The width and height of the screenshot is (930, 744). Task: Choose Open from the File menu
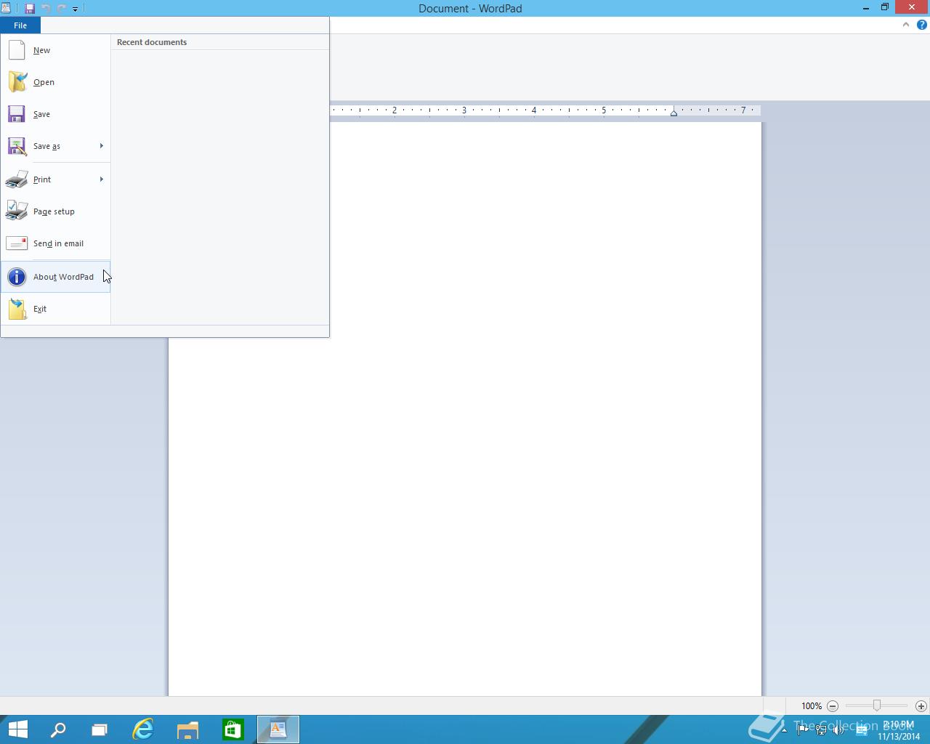pyautogui.click(x=55, y=82)
